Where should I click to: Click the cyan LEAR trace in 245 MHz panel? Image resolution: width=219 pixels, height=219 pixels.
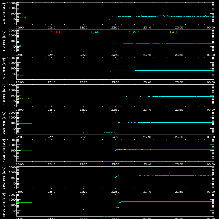(x=162, y=16)
